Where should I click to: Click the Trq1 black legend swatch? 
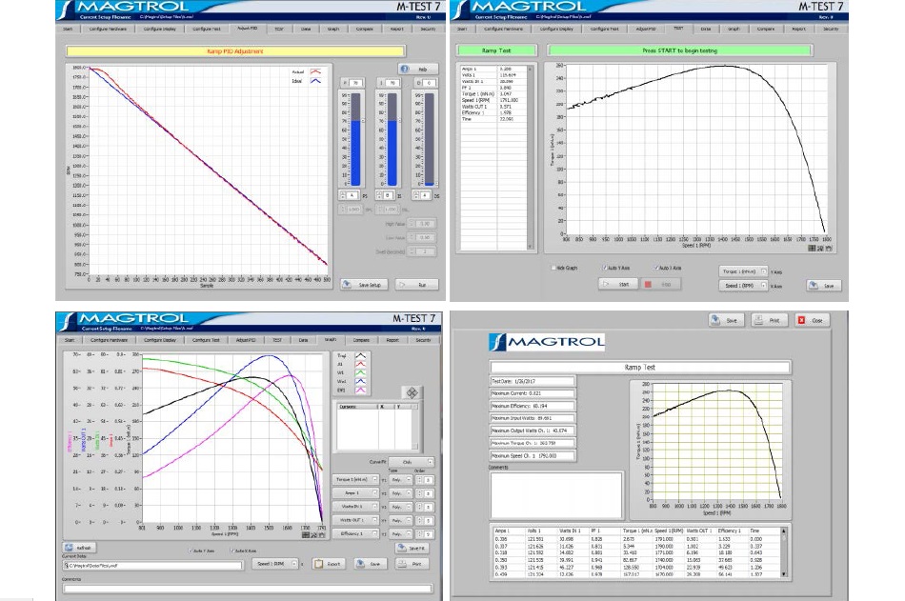[x=361, y=355]
